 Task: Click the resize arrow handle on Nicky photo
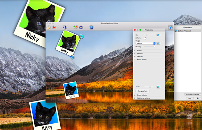point(72,57)
